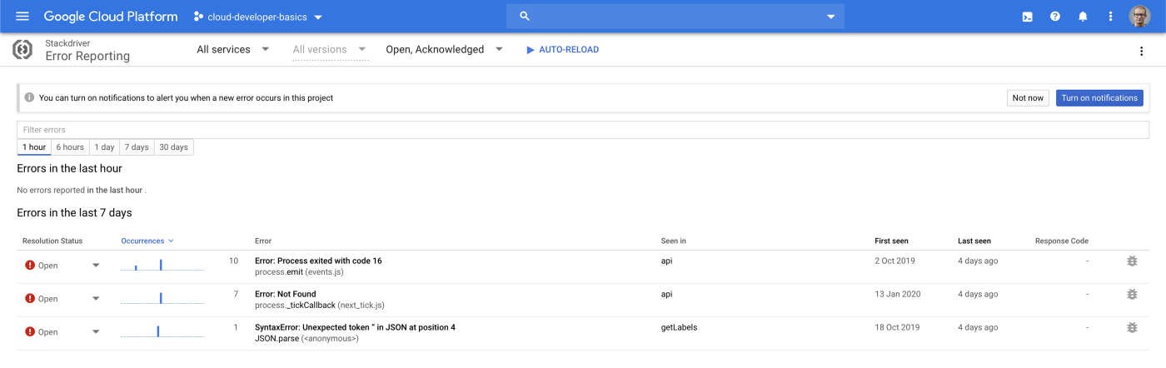Open the hamburger navigation menu
Screen dimensions: 1166x368
[x=22, y=17]
